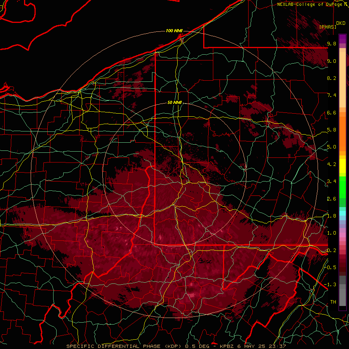Click the 9.8 value on the color scale
349x349 pixels.
pyautogui.click(x=332, y=43)
